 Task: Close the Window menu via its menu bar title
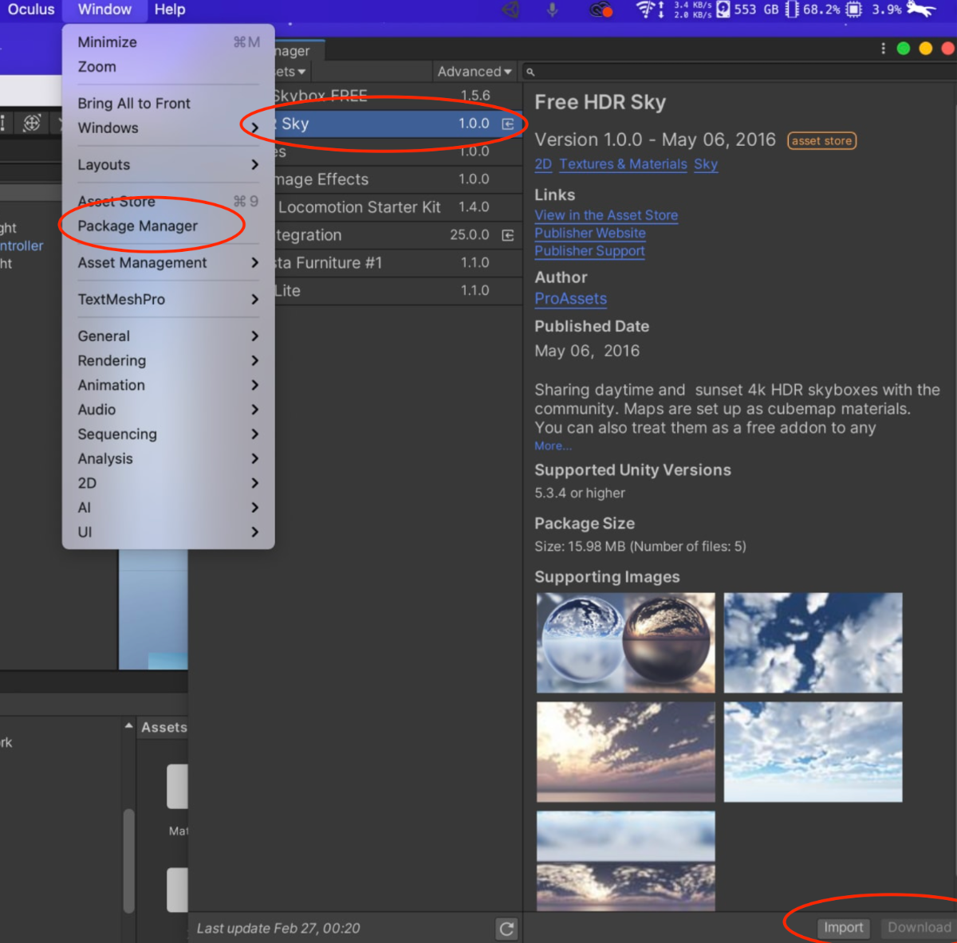pos(104,10)
